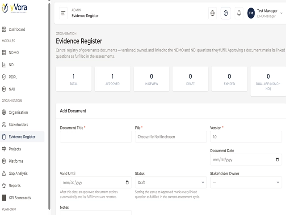Click the Dual-Use (NDMO + NDI) stat card
Screen dimensions: 286x215
point(268,82)
